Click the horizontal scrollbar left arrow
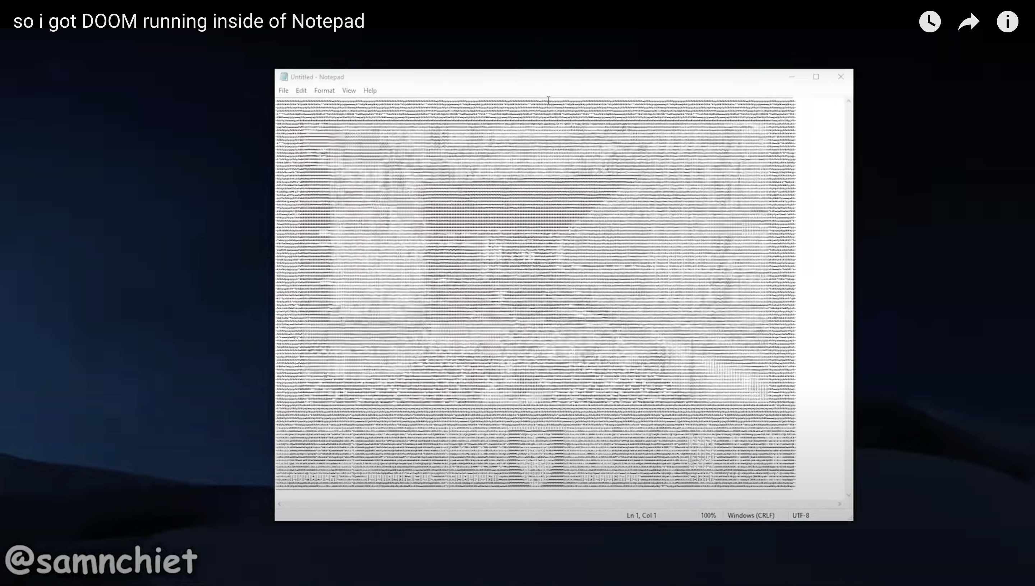The width and height of the screenshot is (1035, 586). (x=279, y=504)
